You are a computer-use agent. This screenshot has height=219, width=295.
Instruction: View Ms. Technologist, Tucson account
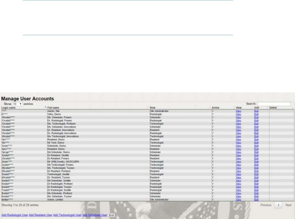[x=238, y=168]
